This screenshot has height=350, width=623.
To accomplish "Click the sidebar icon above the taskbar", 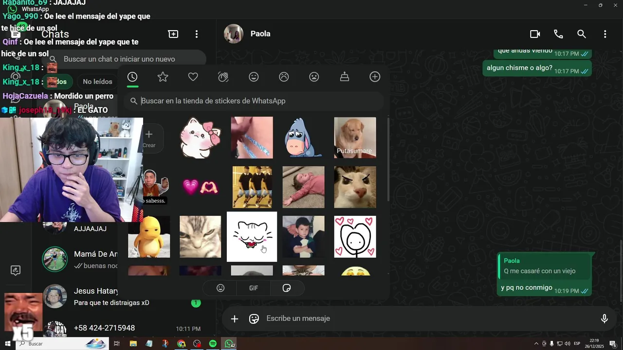I will pyautogui.click(x=16, y=271).
